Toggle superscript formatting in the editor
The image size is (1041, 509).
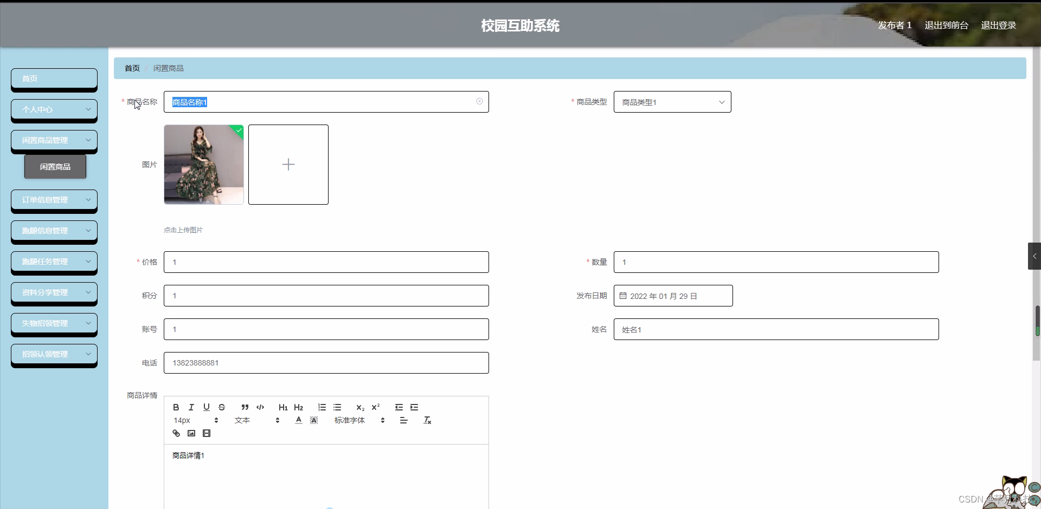(376, 407)
